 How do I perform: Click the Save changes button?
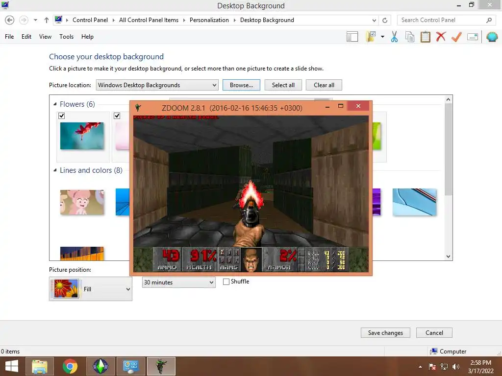point(385,333)
